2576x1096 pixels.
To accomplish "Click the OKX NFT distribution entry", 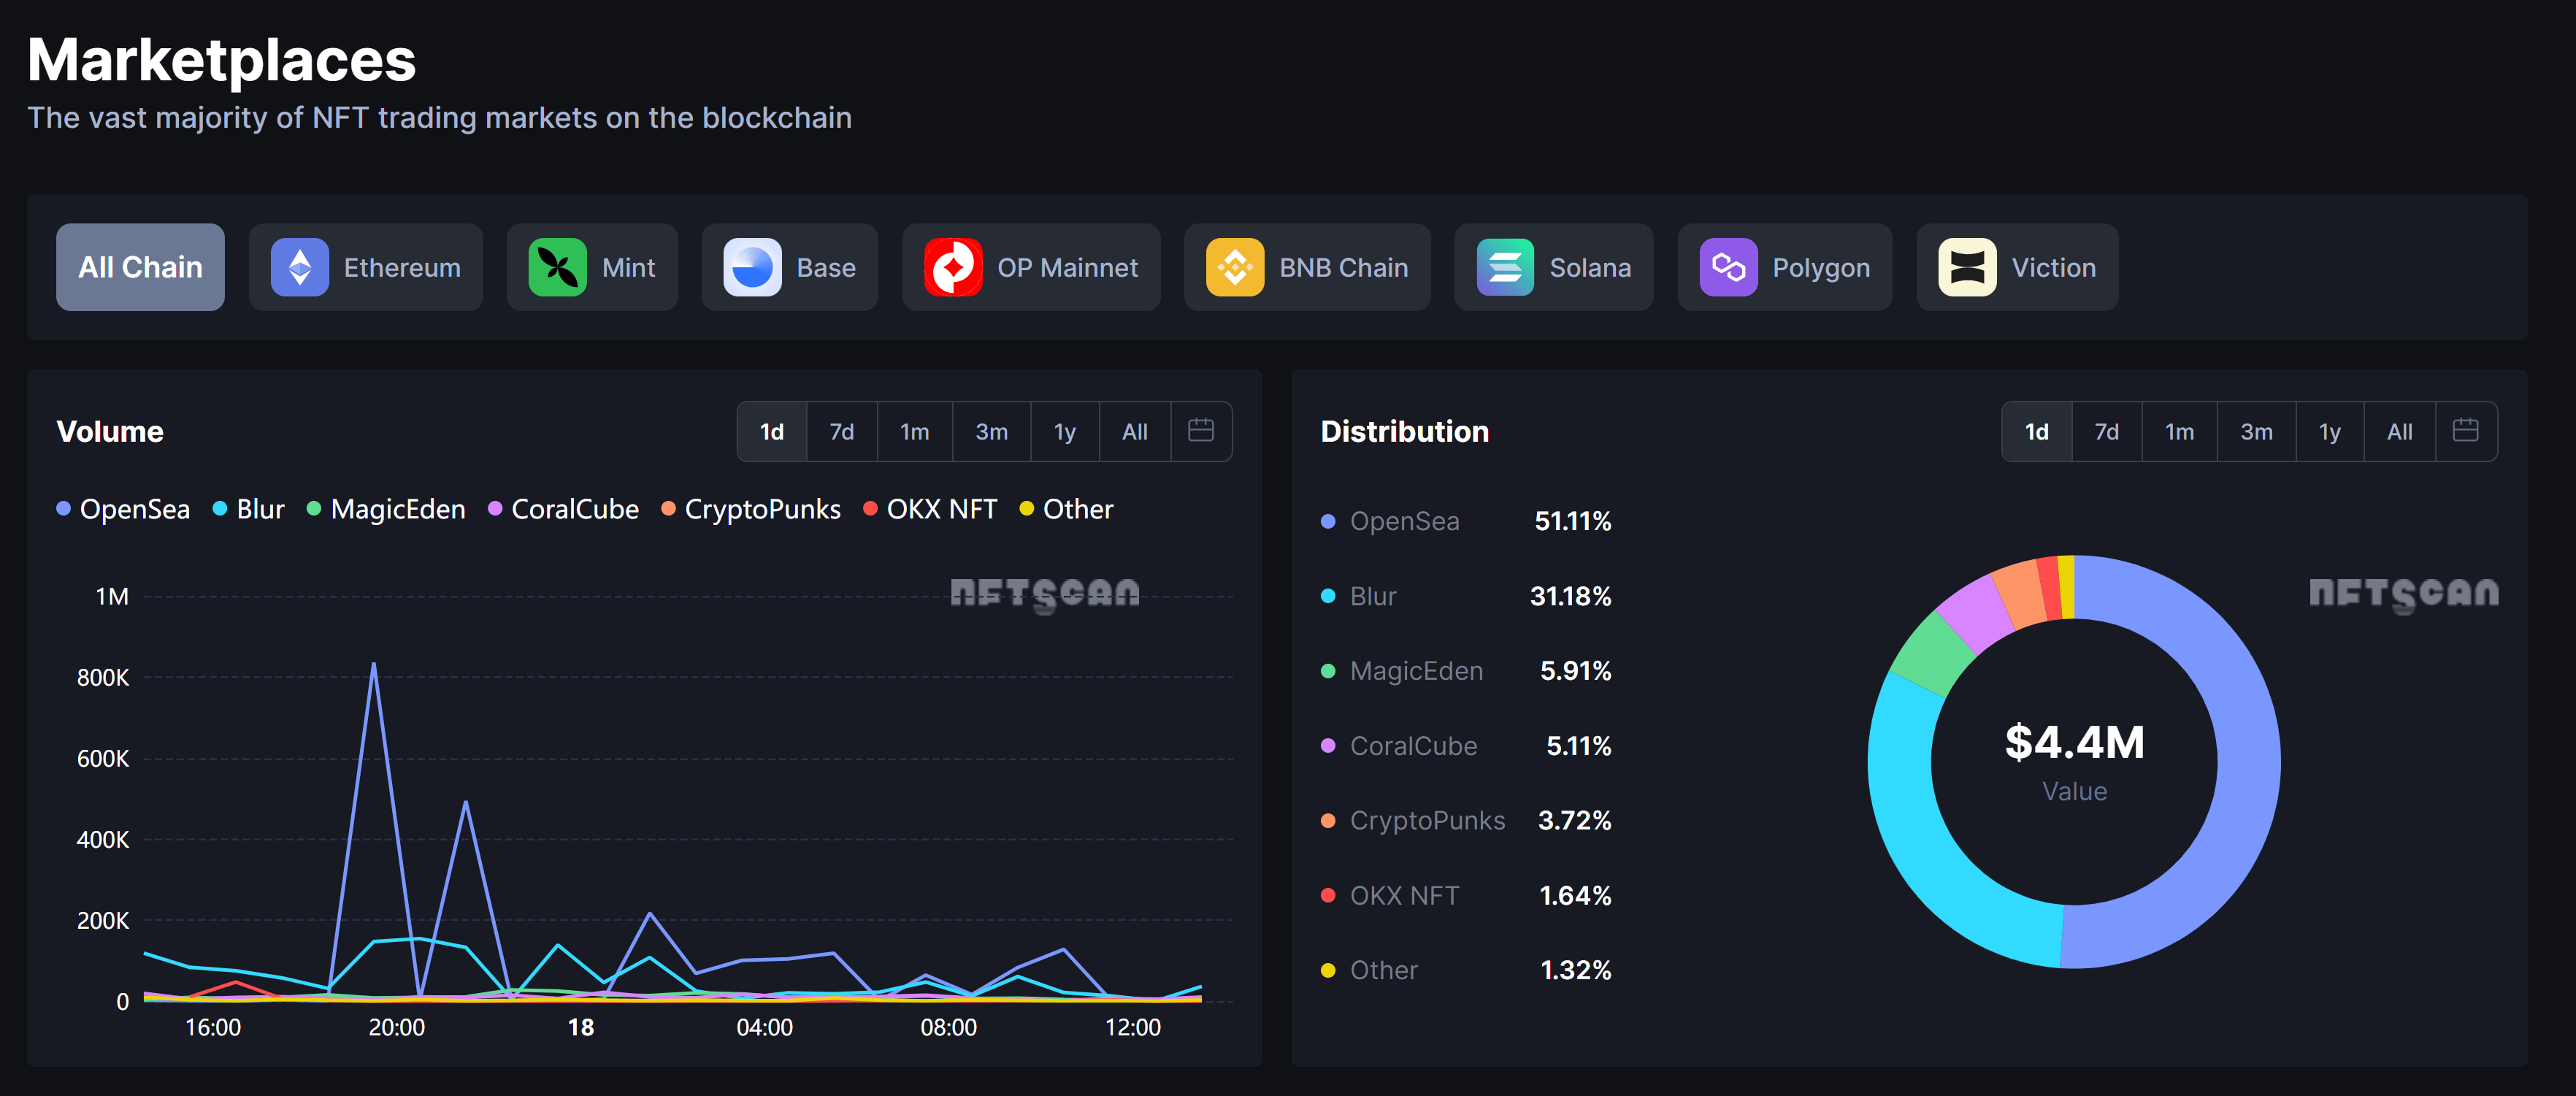I will pyautogui.click(x=1404, y=895).
